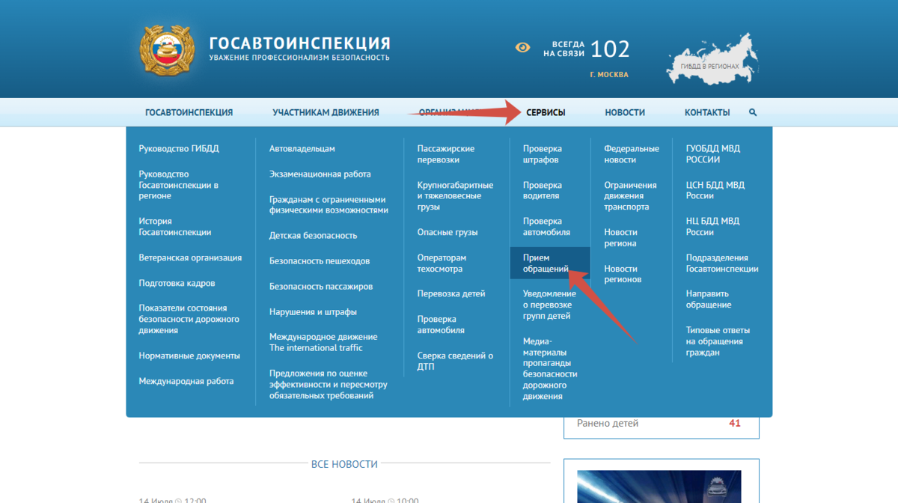Toggle the eye accessibility version icon
Viewport: 898px width, 503px height.
pos(522,48)
